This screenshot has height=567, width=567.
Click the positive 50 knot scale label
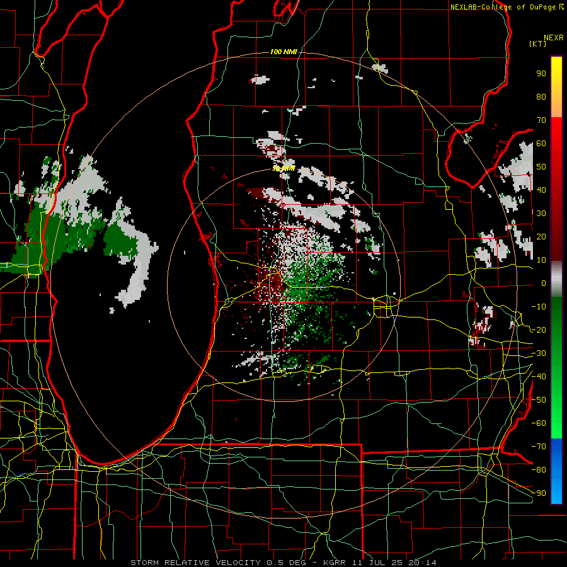541,167
